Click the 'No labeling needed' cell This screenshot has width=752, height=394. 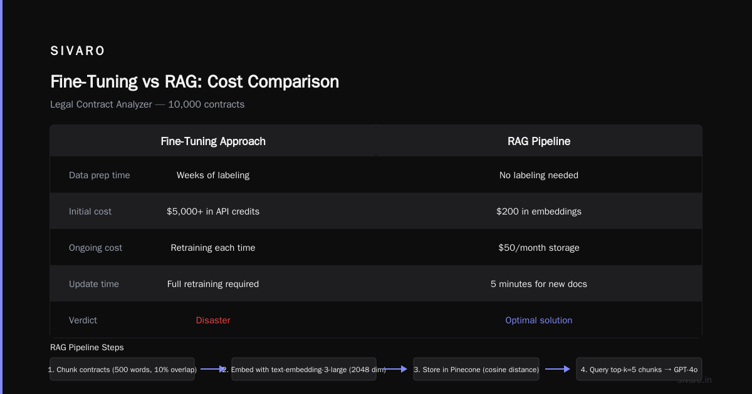[x=539, y=175]
